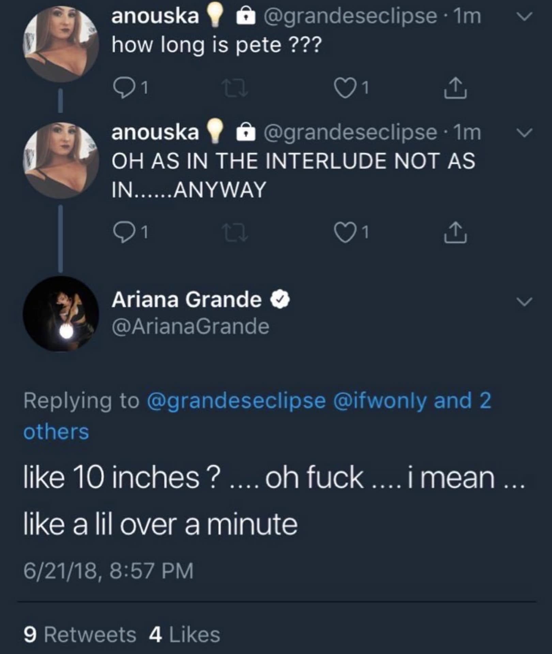Share the "OH AS IN THE INTERLUDE" tweet
Viewport: 552px width, 654px height.
click(x=455, y=233)
